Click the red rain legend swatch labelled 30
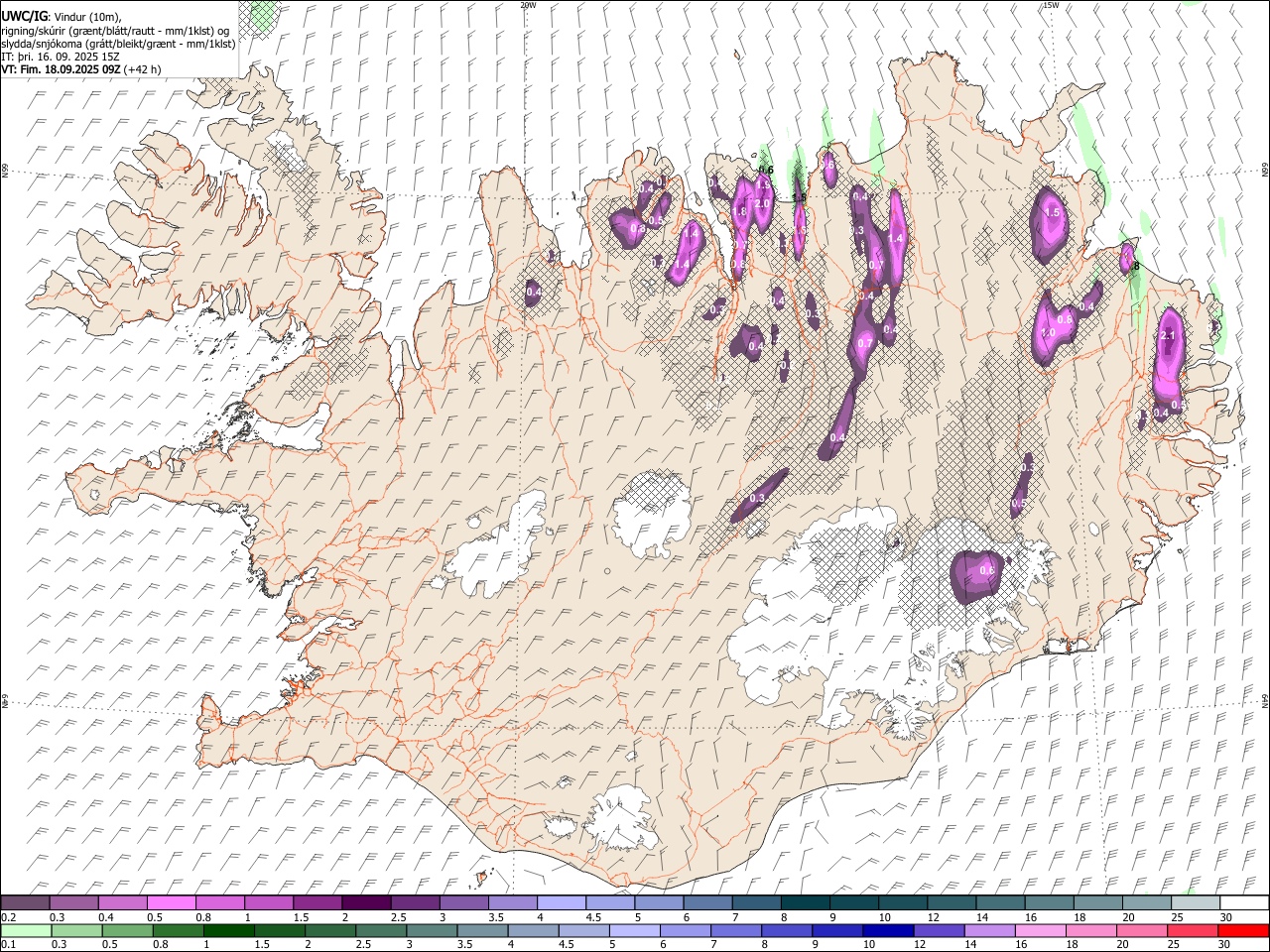This screenshot has width=1270, height=952. 1244,930
